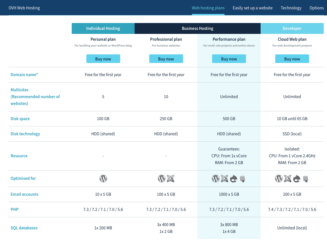Click the Personal plan heading
The height and width of the screenshot is (241, 327).
point(103,39)
